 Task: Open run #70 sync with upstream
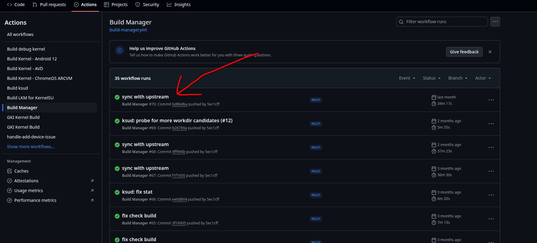pos(145,97)
